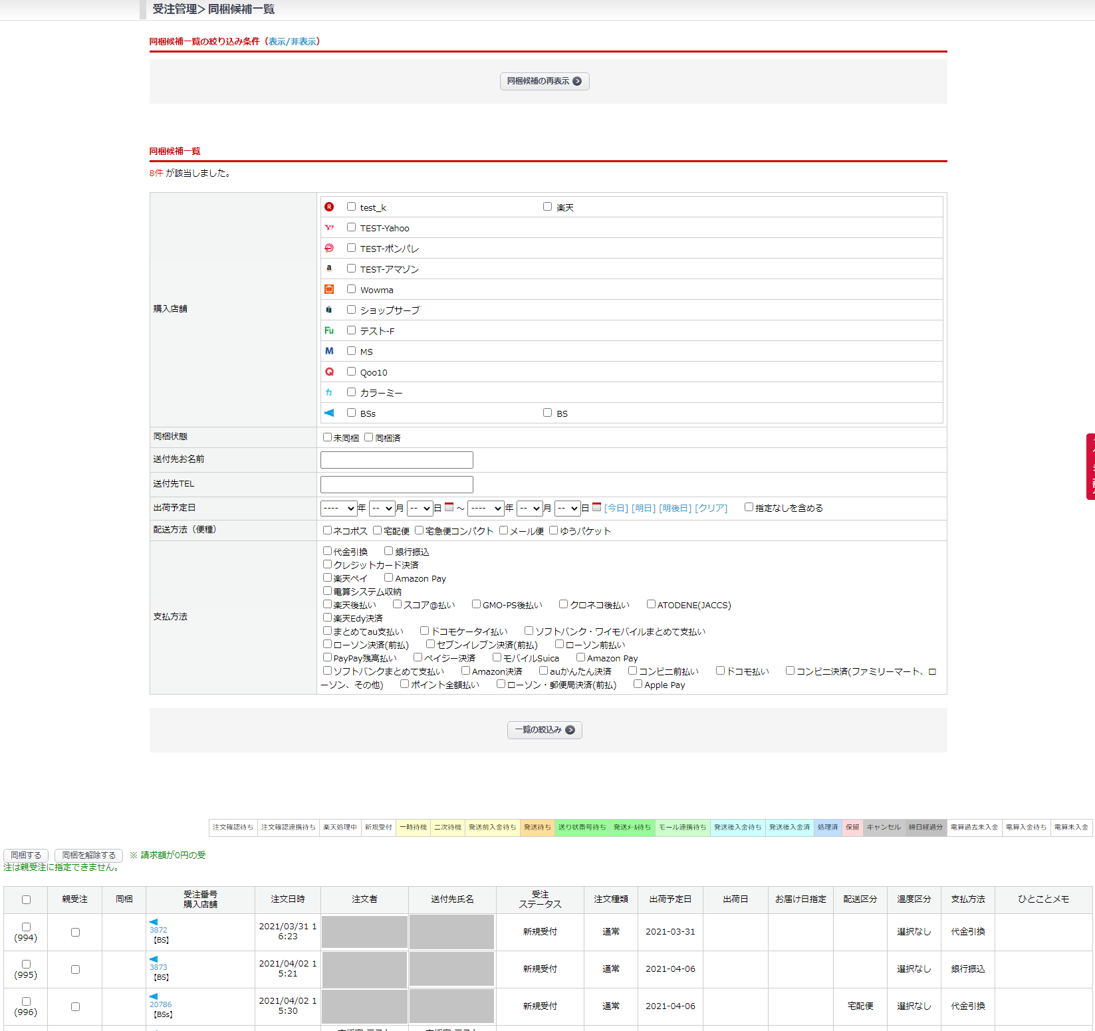Toggle the 表示/非表示 filter link
The image size is (1095, 1031).
[x=293, y=41]
